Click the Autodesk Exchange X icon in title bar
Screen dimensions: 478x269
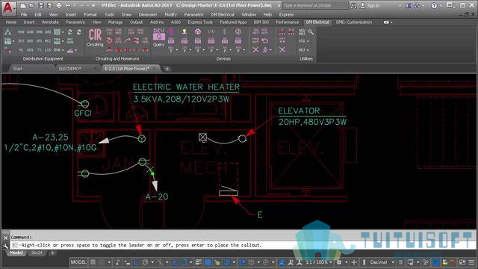pos(409,5)
